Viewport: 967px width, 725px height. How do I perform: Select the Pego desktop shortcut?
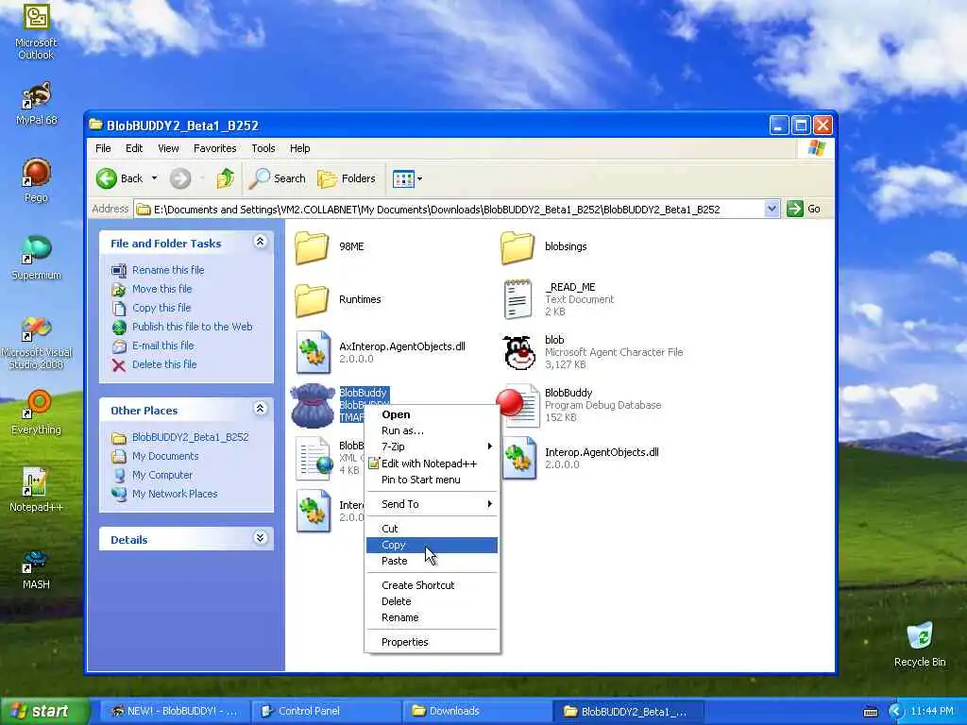tap(36, 179)
